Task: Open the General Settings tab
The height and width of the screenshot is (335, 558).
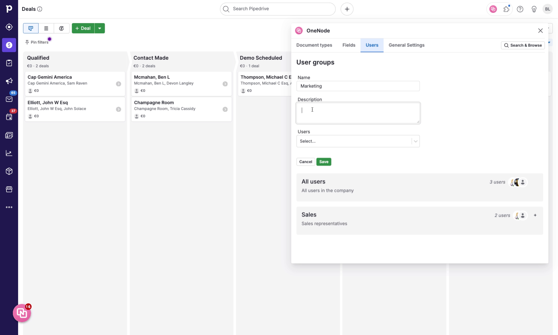Action: (407, 45)
